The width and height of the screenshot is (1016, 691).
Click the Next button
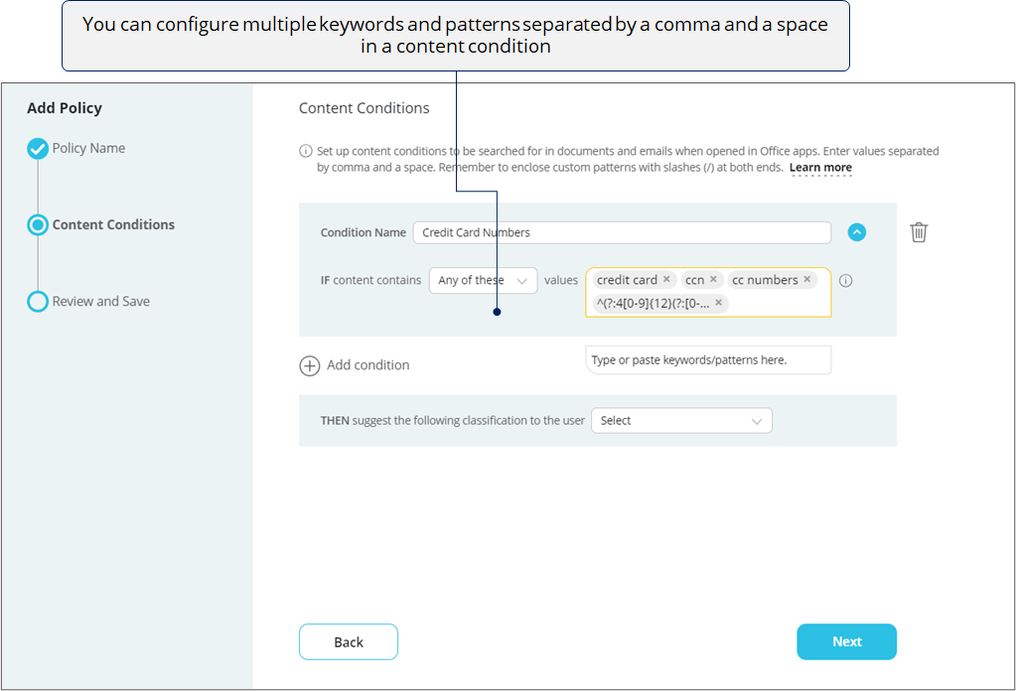[x=846, y=641]
